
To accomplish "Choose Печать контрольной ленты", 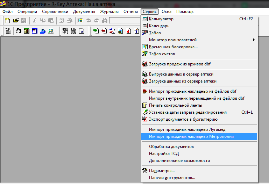I will (175, 105).
